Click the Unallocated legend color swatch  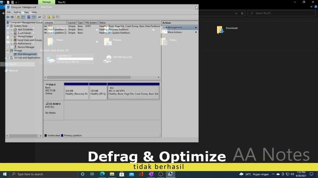[46, 135]
